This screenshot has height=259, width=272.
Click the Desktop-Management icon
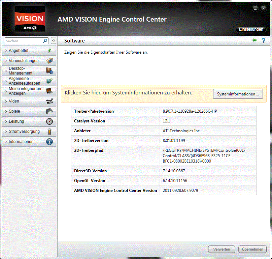(49, 71)
